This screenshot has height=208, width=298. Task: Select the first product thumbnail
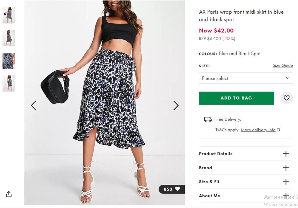[9, 15]
